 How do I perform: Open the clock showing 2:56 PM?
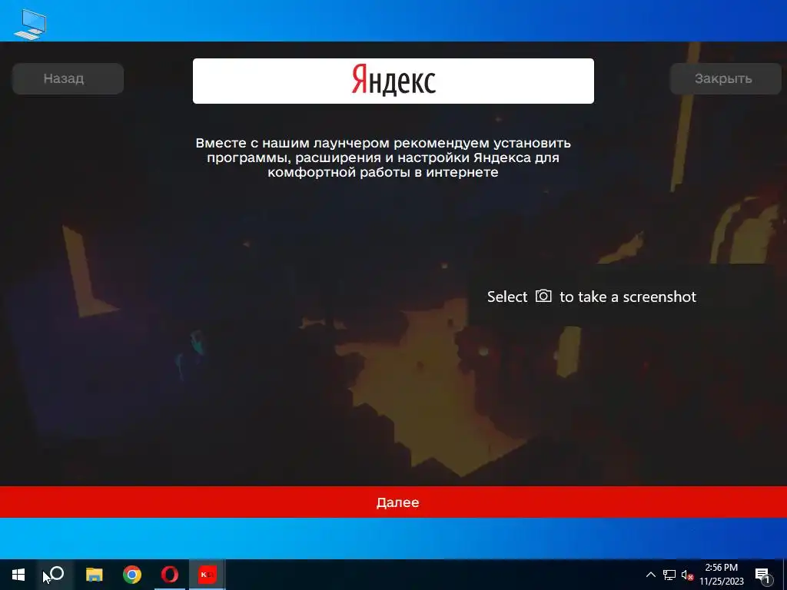pos(721,575)
